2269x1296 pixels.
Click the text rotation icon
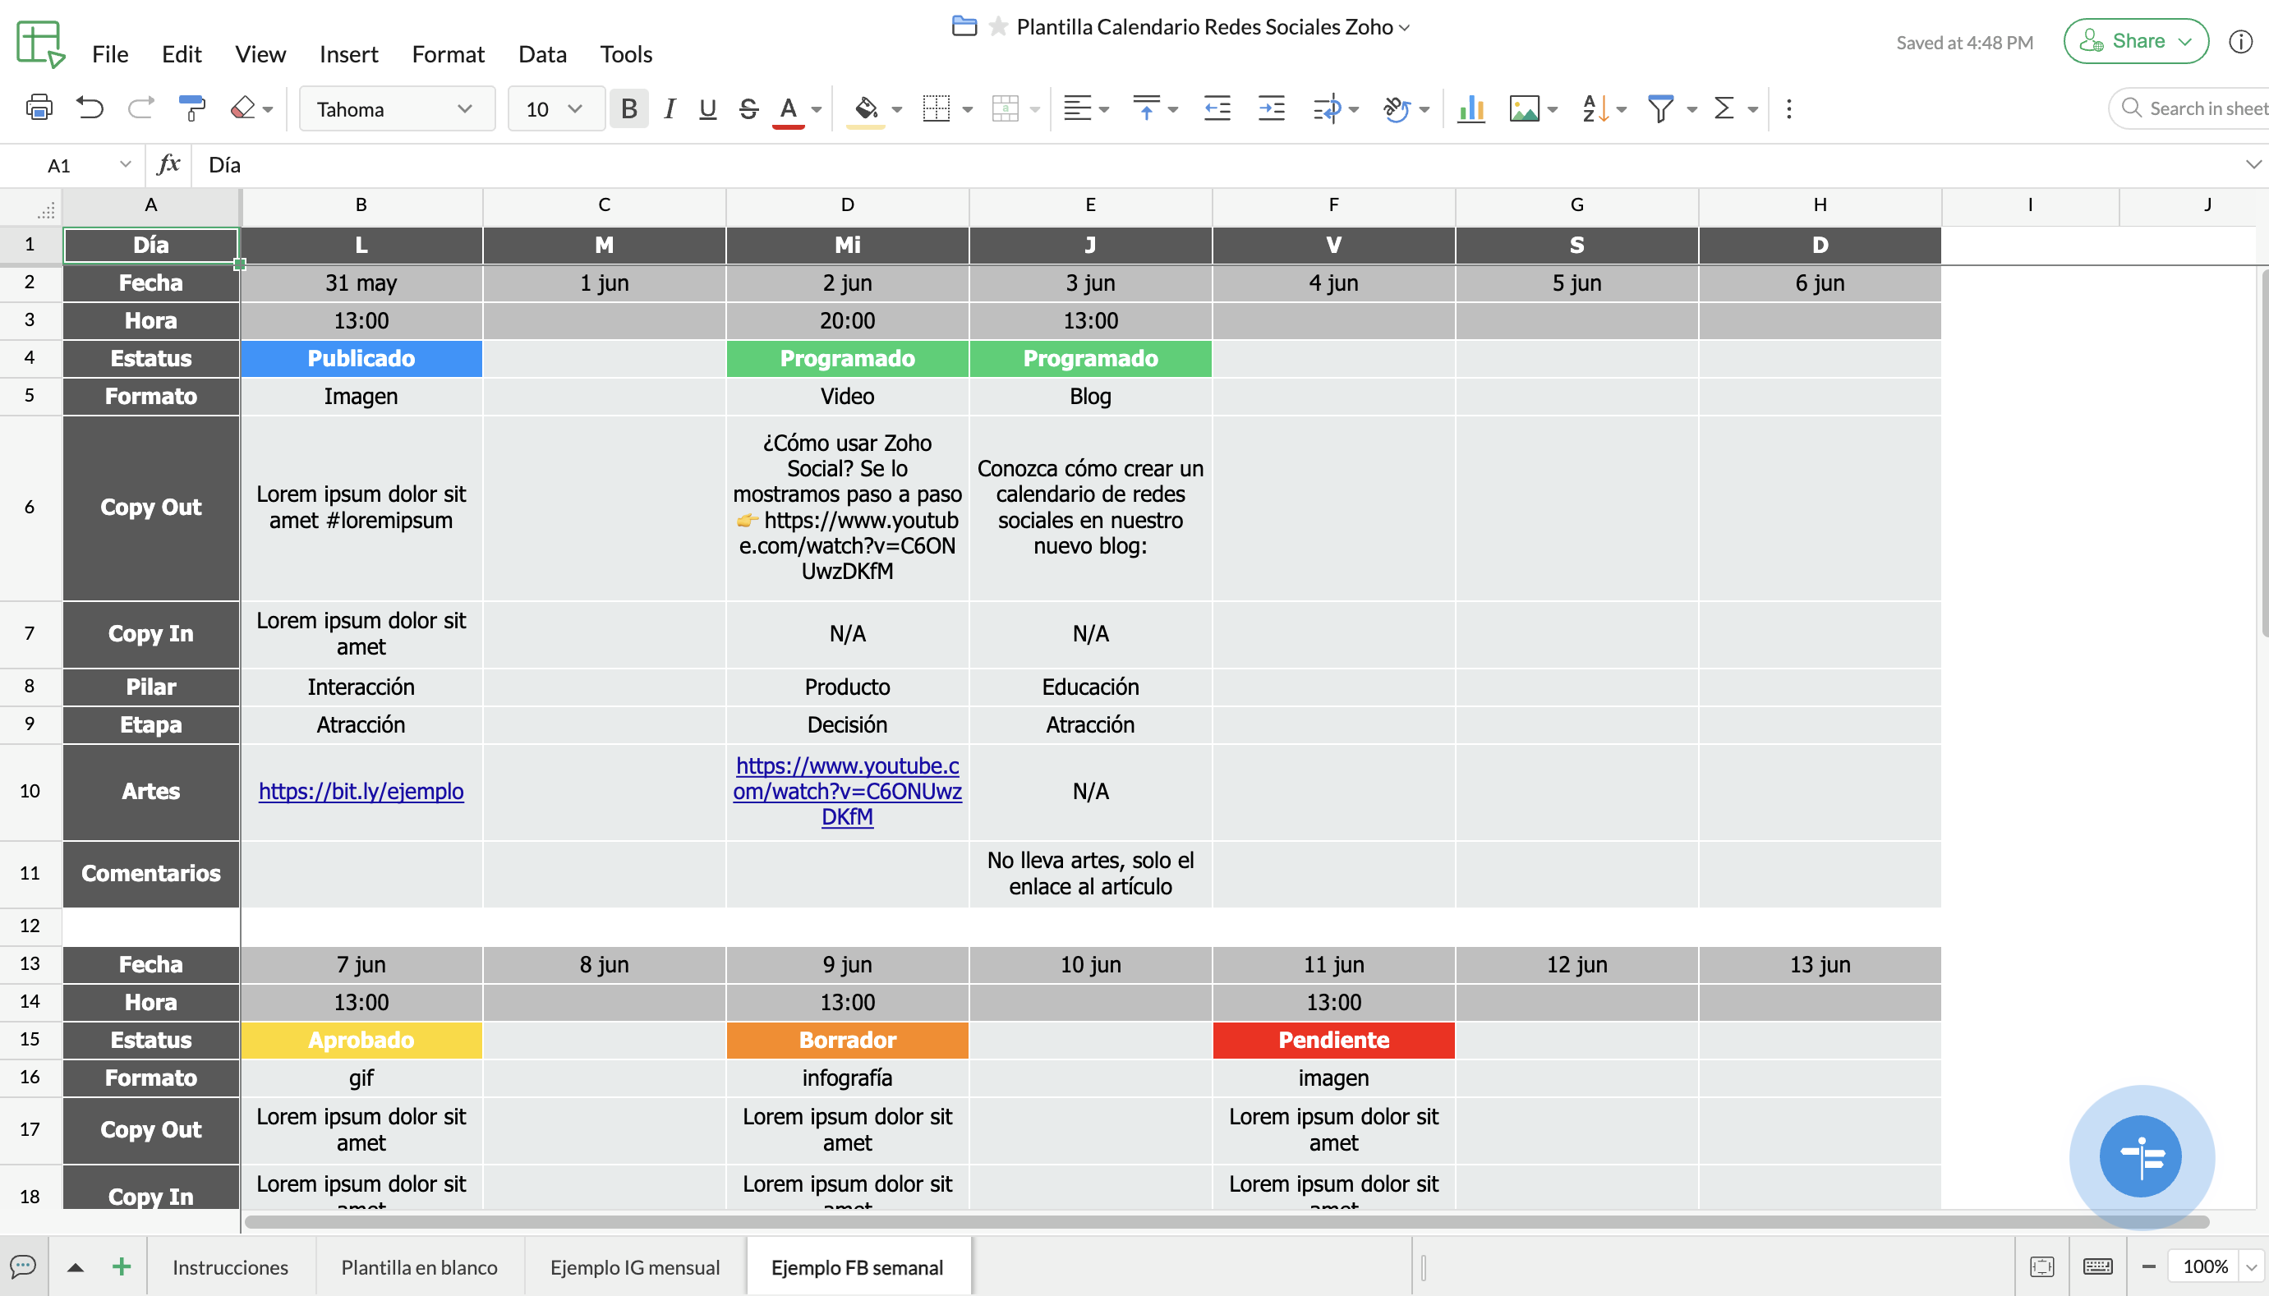pyautogui.click(x=1396, y=108)
